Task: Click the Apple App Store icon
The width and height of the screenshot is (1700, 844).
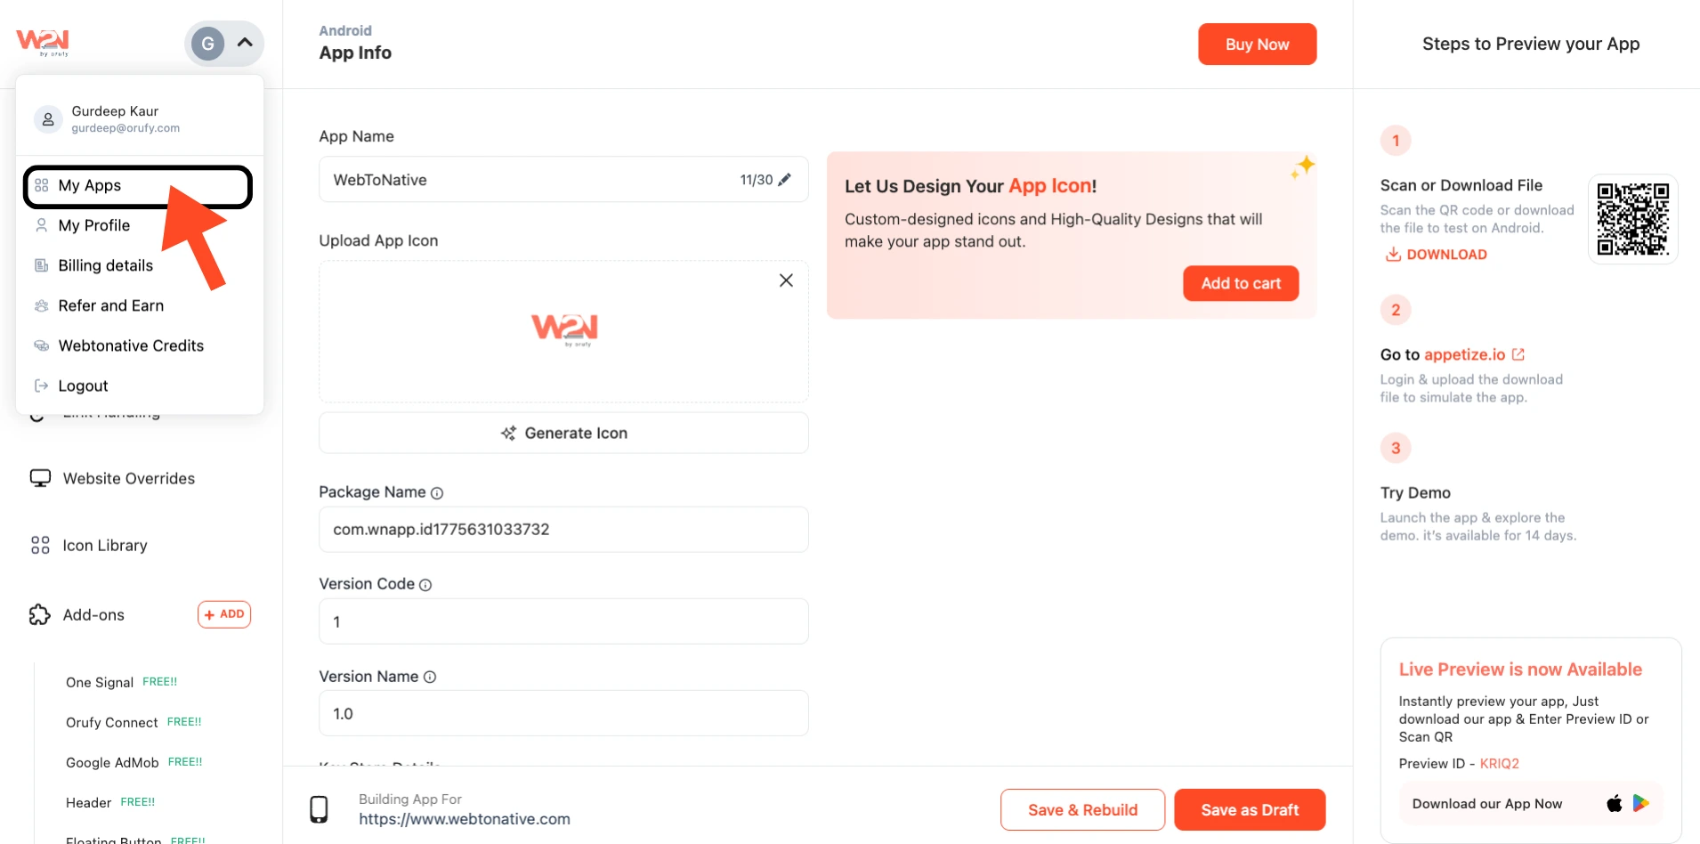Action: click(x=1615, y=803)
